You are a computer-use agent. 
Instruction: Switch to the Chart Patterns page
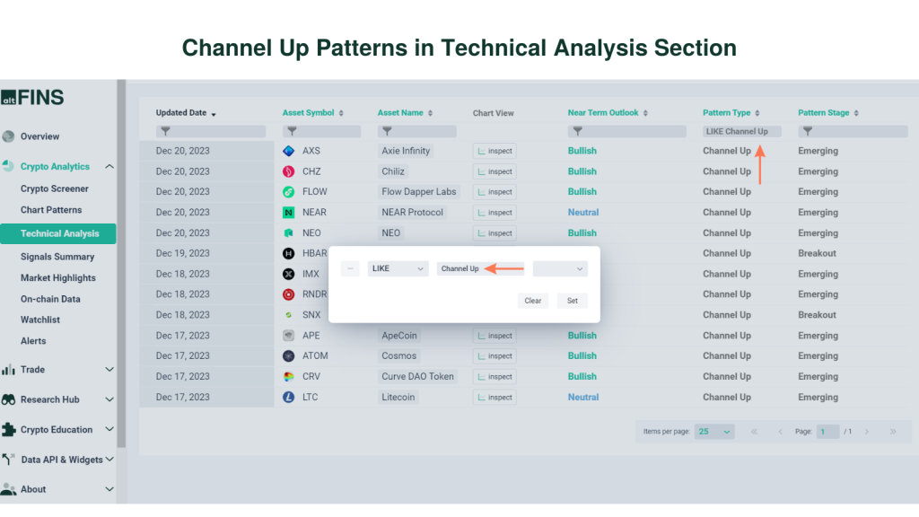[x=49, y=209]
